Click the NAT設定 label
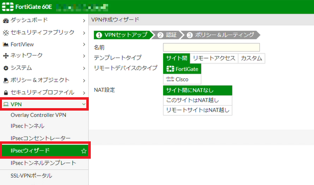The width and height of the screenshot is (314, 185). coord(104,90)
